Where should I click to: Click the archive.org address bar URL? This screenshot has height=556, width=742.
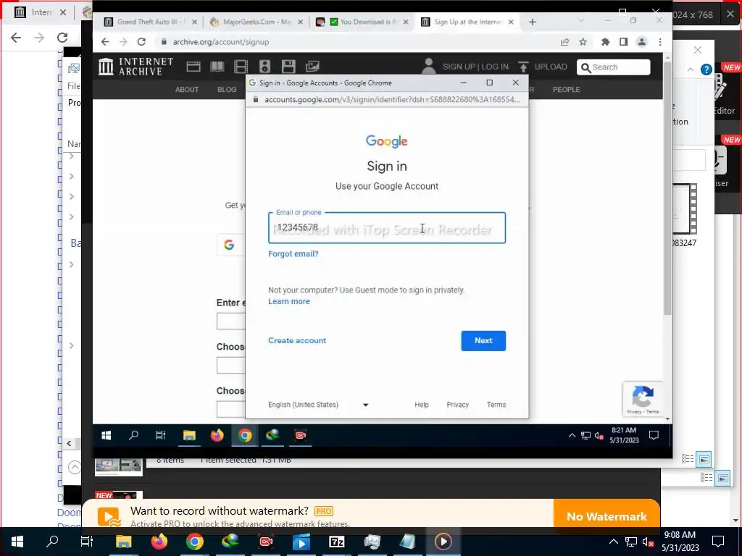220,42
